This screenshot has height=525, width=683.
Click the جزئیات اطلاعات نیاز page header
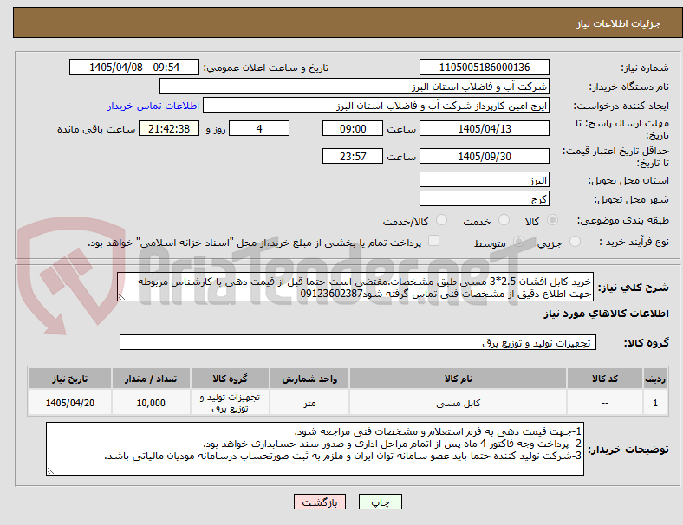click(619, 23)
